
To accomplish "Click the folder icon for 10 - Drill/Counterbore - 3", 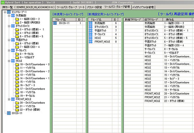I will point(17,64).
